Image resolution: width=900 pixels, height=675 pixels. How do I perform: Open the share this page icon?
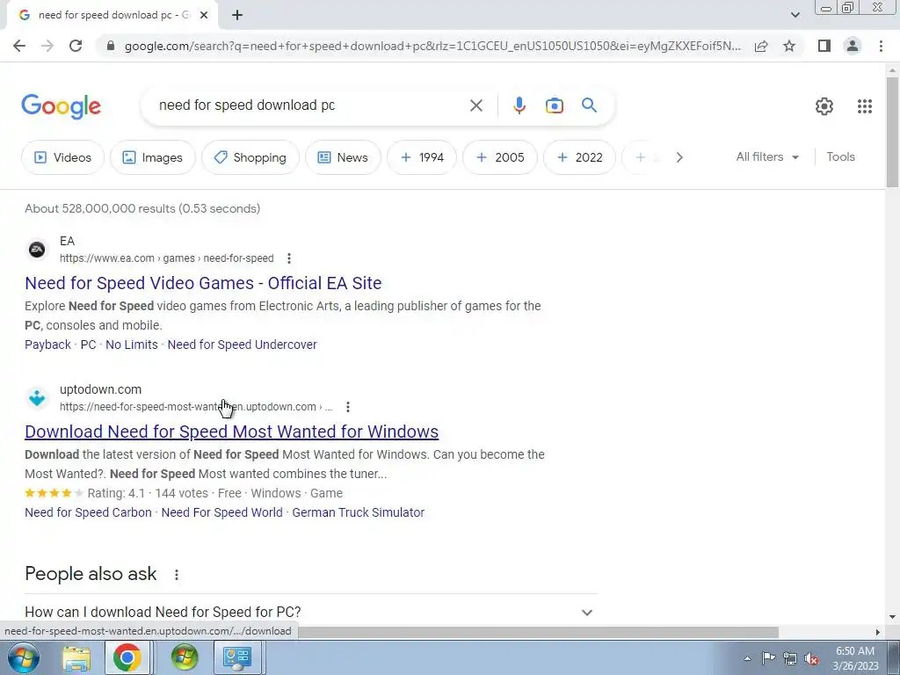point(761,46)
